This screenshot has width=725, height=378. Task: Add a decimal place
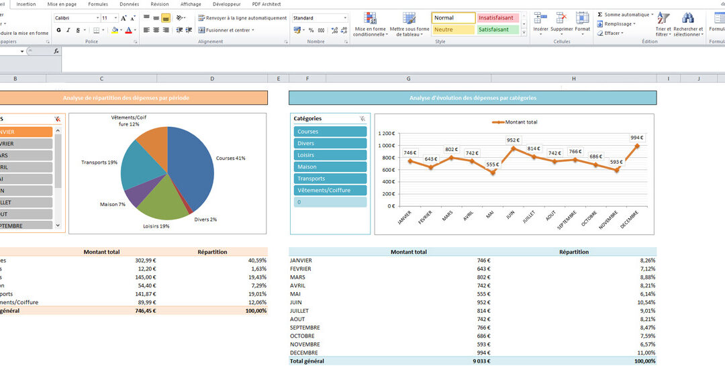334,30
